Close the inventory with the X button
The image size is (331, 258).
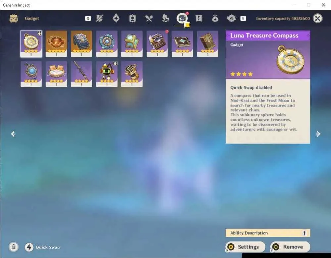click(x=317, y=18)
